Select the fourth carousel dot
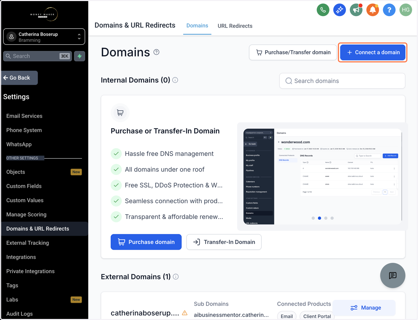 332,218
